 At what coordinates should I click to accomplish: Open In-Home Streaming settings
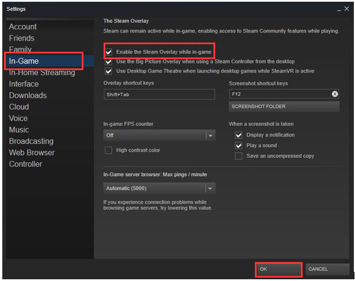42,73
